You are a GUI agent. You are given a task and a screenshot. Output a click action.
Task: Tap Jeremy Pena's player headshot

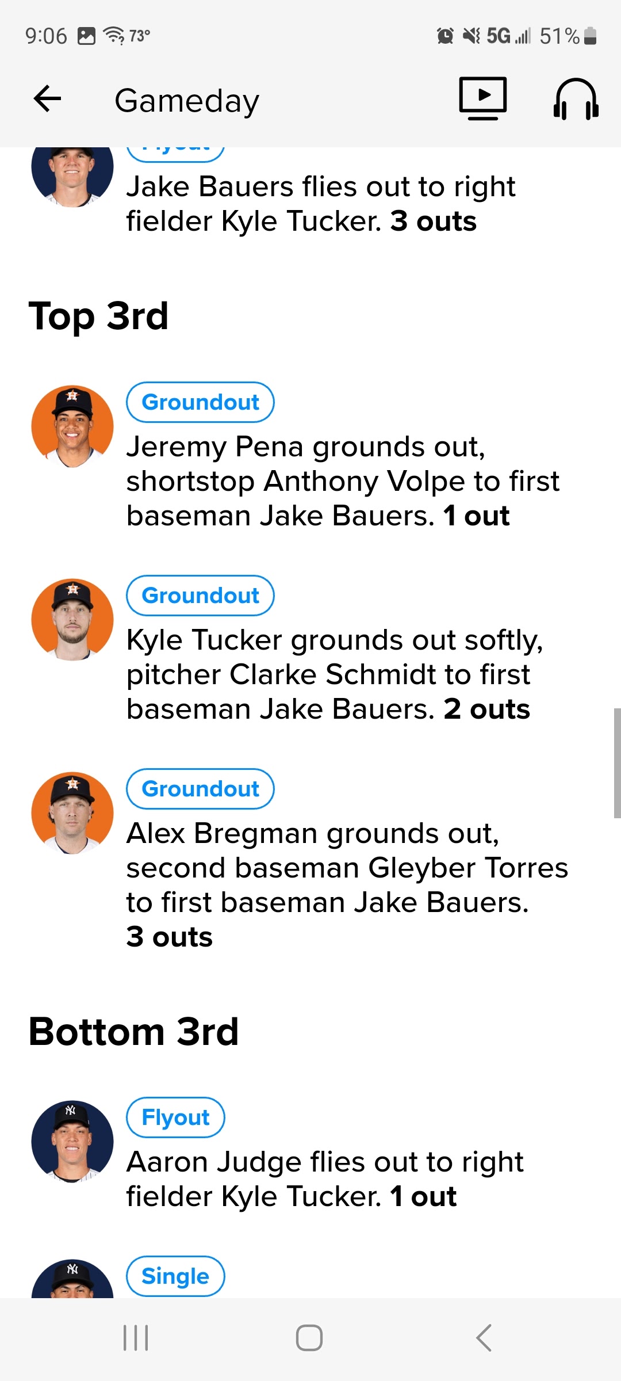click(x=72, y=426)
